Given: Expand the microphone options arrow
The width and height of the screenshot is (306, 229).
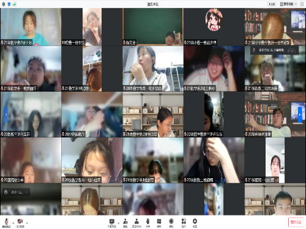Looking at the screenshot, I should point(13,223).
